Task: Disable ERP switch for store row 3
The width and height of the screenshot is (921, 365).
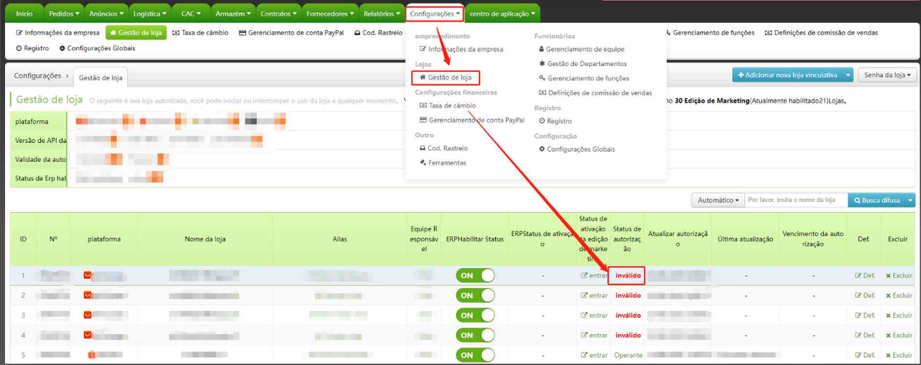Action: click(x=475, y=315)
